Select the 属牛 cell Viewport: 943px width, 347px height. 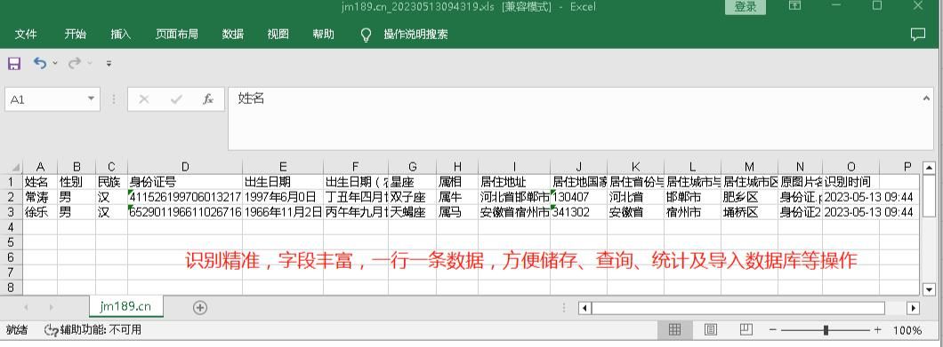tap(457, 196)
